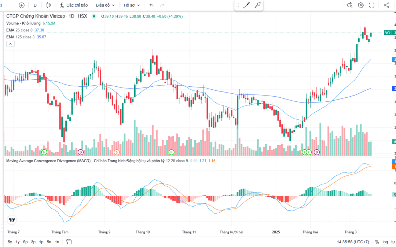Click the S split event marker
The width and height of the screenshot is (396, 247).
[x=117, y=152]
